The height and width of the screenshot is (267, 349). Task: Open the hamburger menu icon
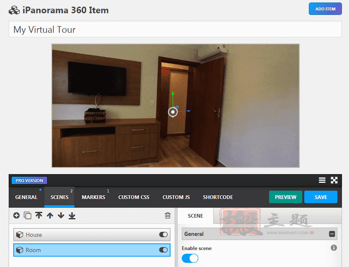[x=322, y=180]
